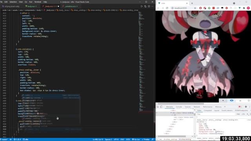
Task: Open the Run menu in VS Code
Action: point(31,2)
